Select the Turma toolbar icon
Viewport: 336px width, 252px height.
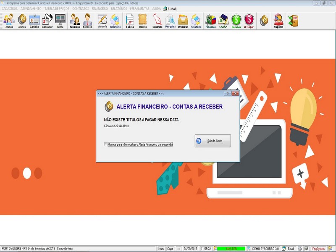(x=60, y=21)
